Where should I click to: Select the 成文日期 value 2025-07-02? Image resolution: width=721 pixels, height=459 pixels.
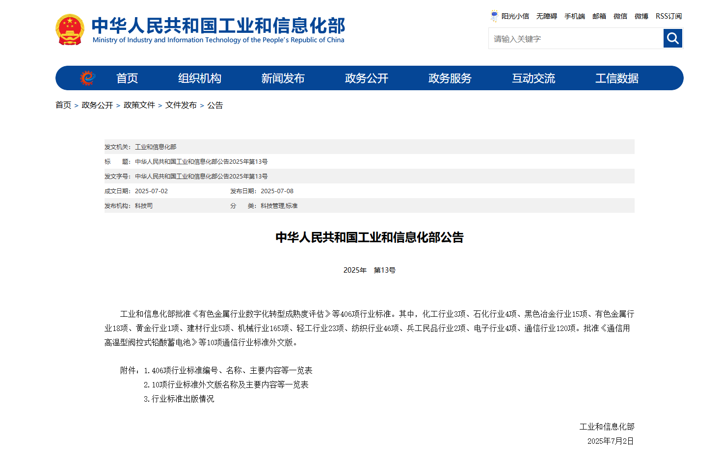pyautogui.click(x=151, y=191)
